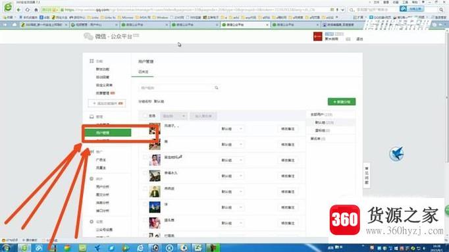Viewport: 449px width, 252px height.
Task: Open the Windows Start button
Action: pos(7,248)
